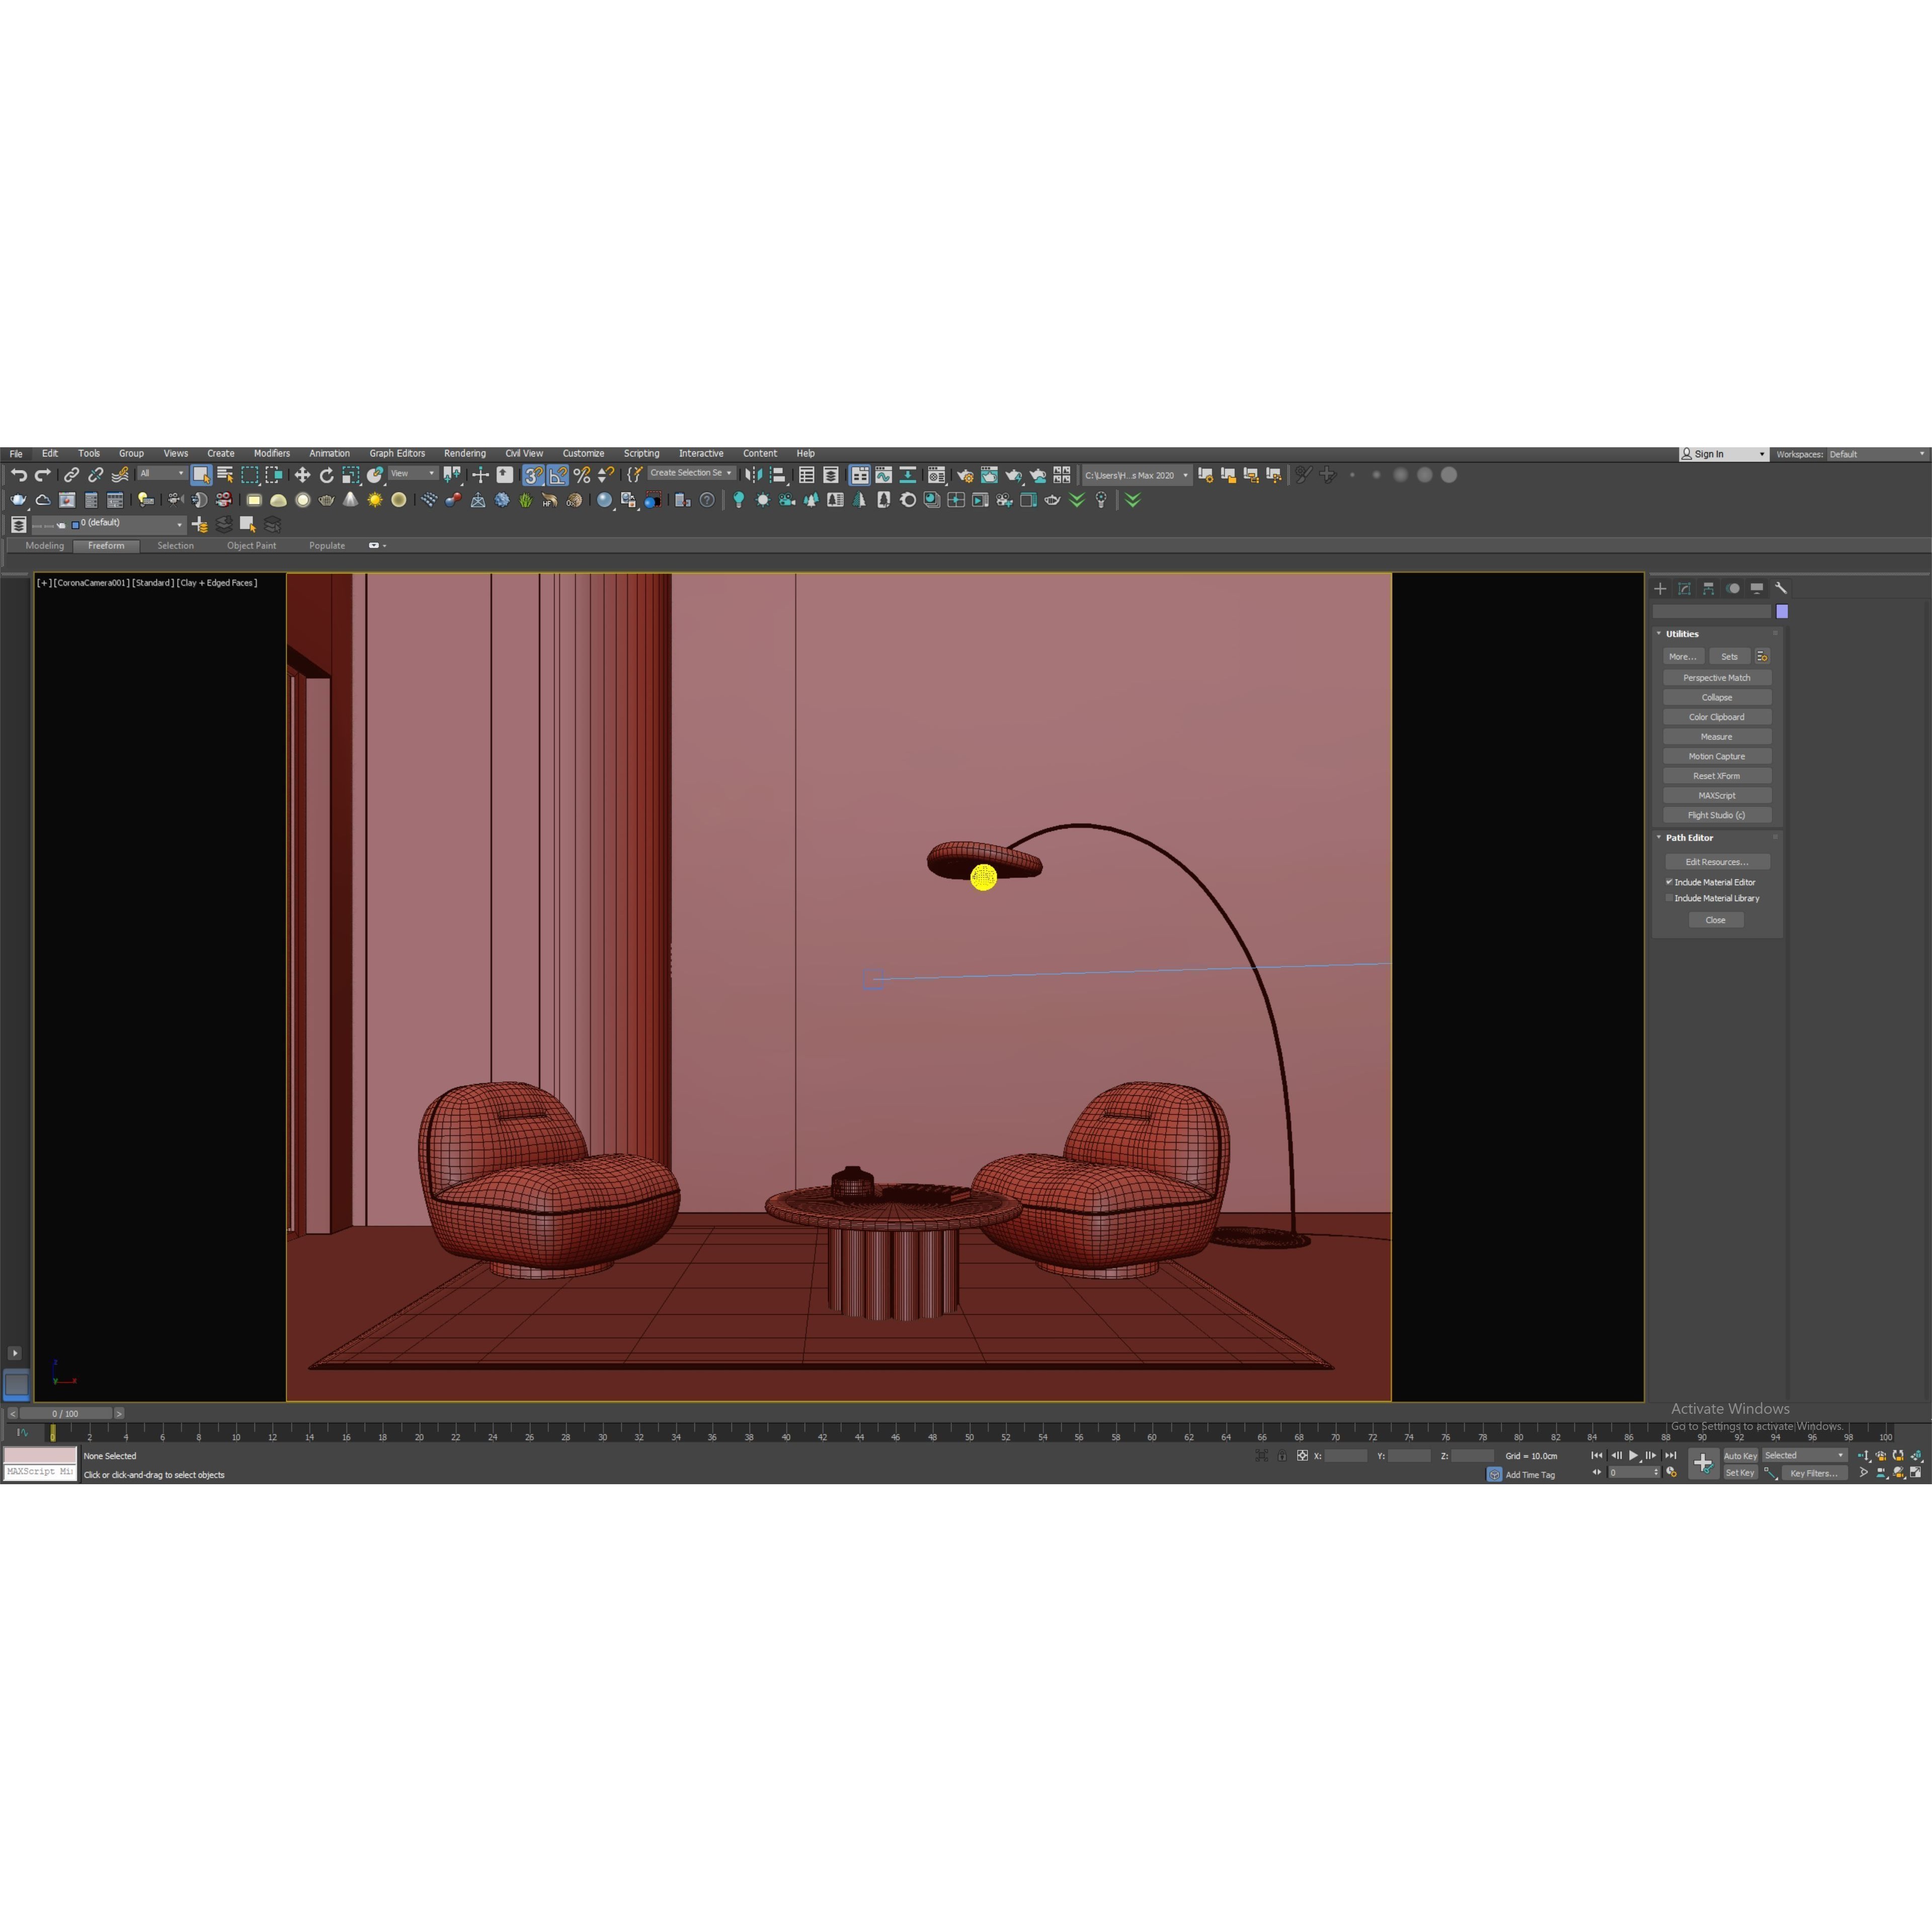Viewport: 1932px width, 1932px height.
Task: Open the Rendering menu
Action: pos(465,453)
